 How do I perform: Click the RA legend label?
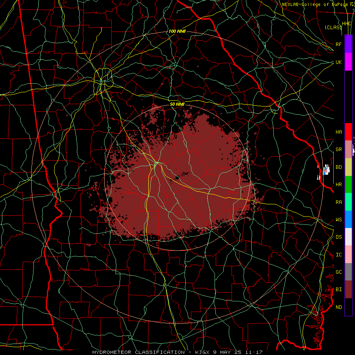338,202
